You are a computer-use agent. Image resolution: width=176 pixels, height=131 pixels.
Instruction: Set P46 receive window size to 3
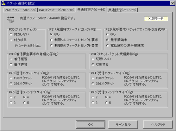point(95,103)
